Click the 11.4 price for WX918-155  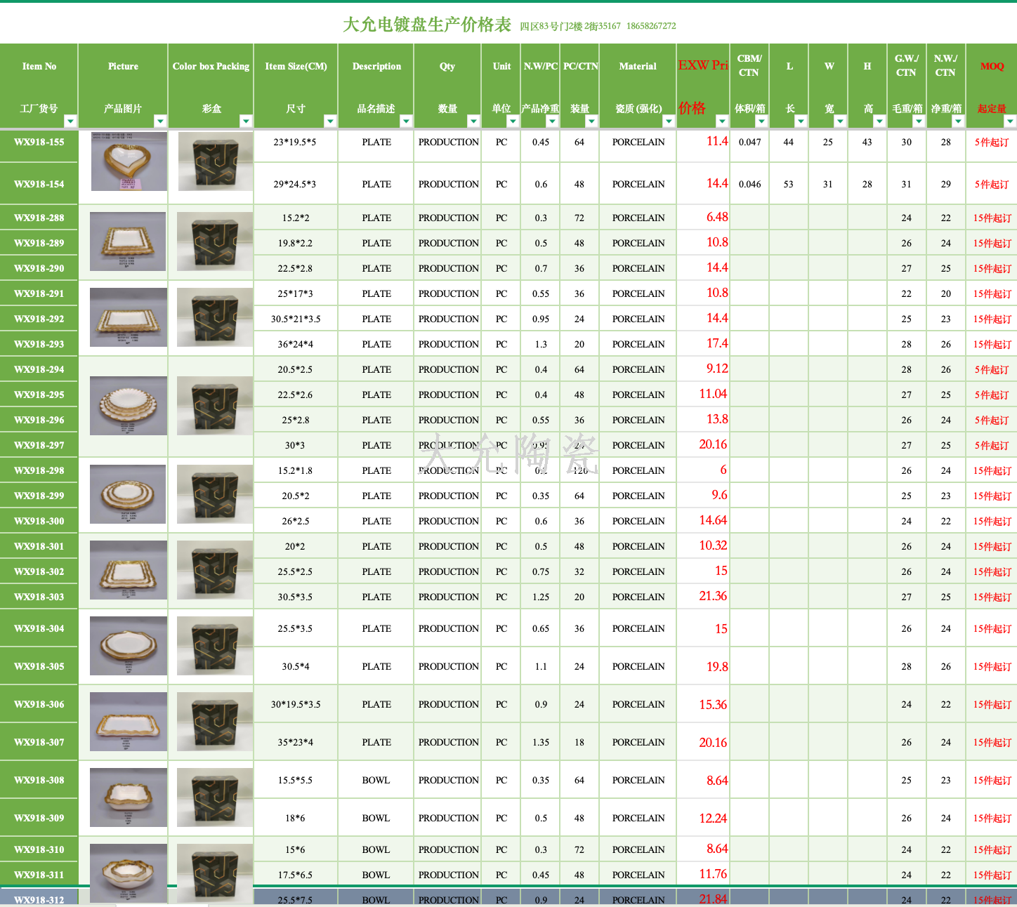[x=716, y=142]
